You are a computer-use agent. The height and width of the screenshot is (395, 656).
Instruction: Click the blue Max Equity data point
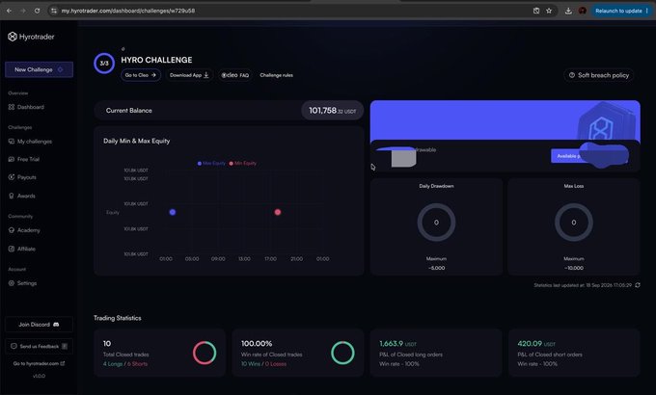(173, 212)
